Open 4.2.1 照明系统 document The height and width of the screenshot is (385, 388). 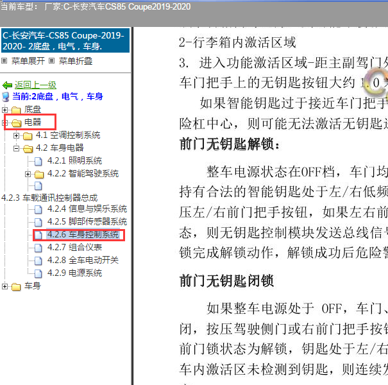click(x=74, y=160)
